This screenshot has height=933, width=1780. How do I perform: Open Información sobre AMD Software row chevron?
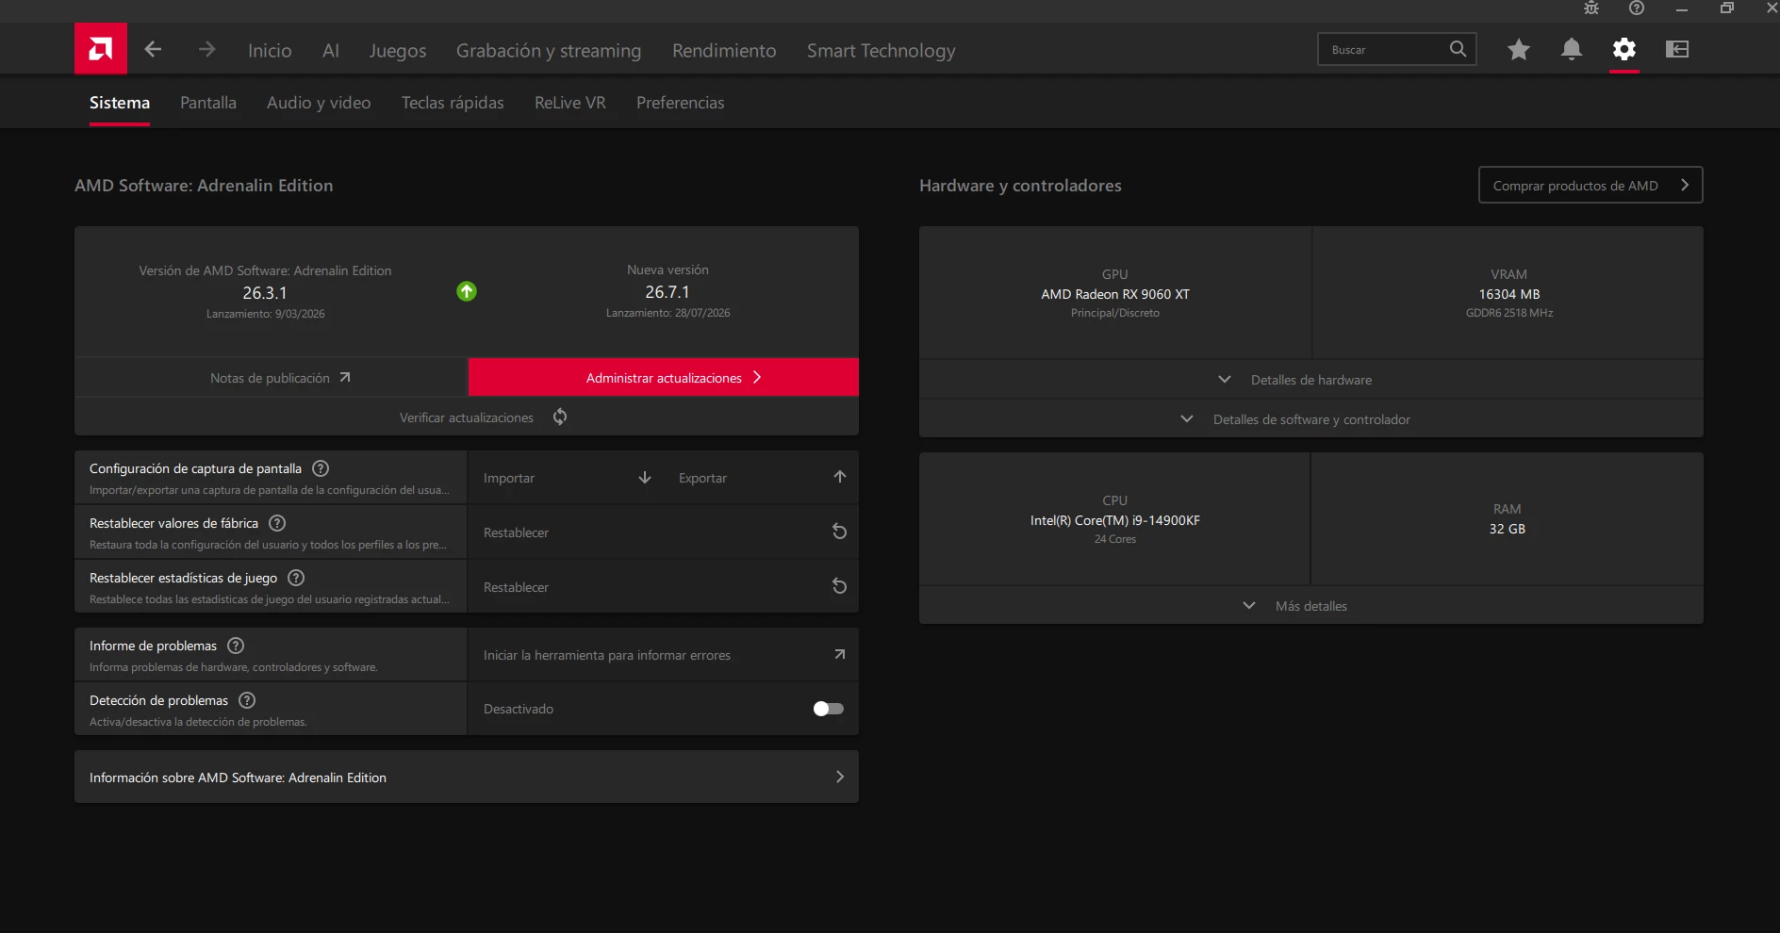click(x=840, y=777)
